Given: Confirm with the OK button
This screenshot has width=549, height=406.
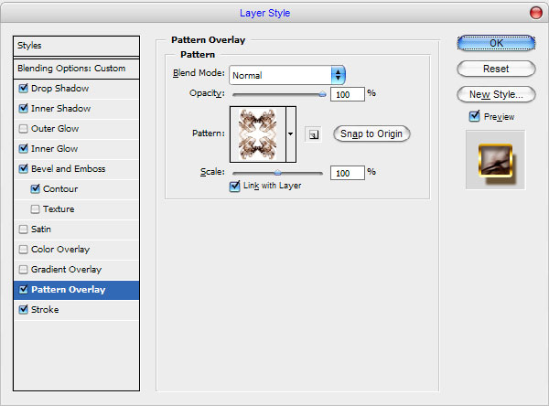Looking at the screenshot, I should pyautogui.click(x=496, y=43).
